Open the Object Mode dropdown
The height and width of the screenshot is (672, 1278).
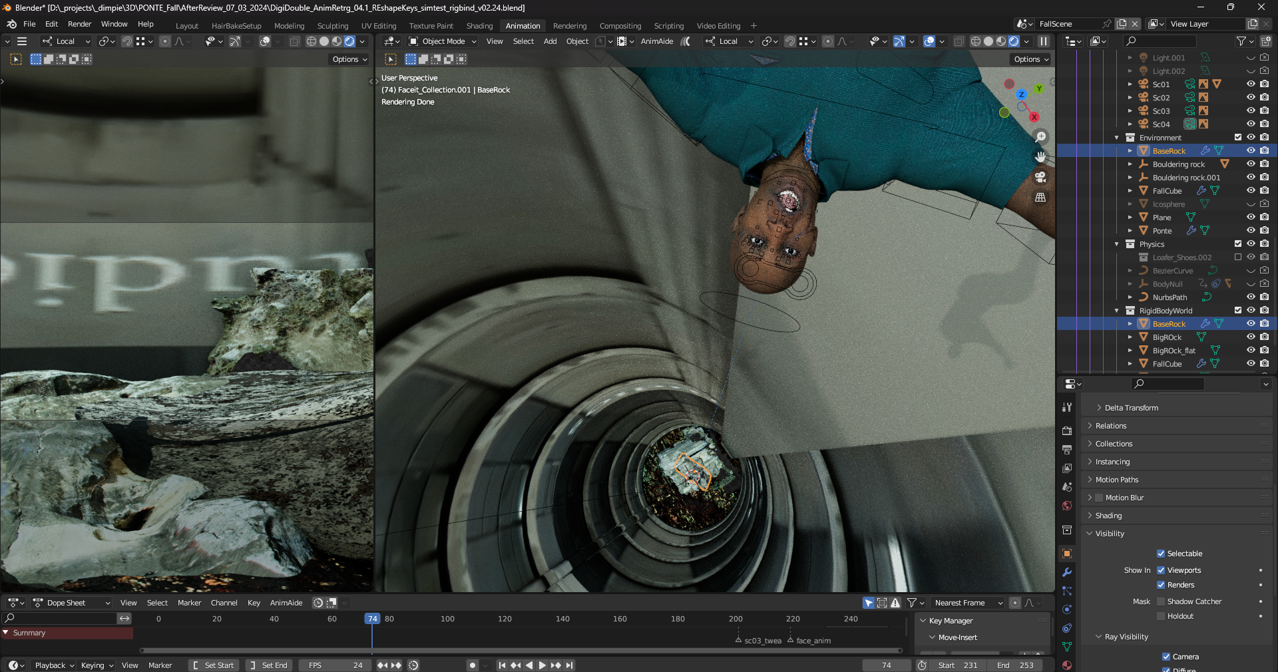pos(443,41)
